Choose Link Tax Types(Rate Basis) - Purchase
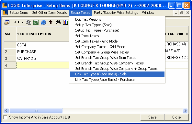Viewport: 192px width, 124px height. pyautogui.click(x=117, y=80)
